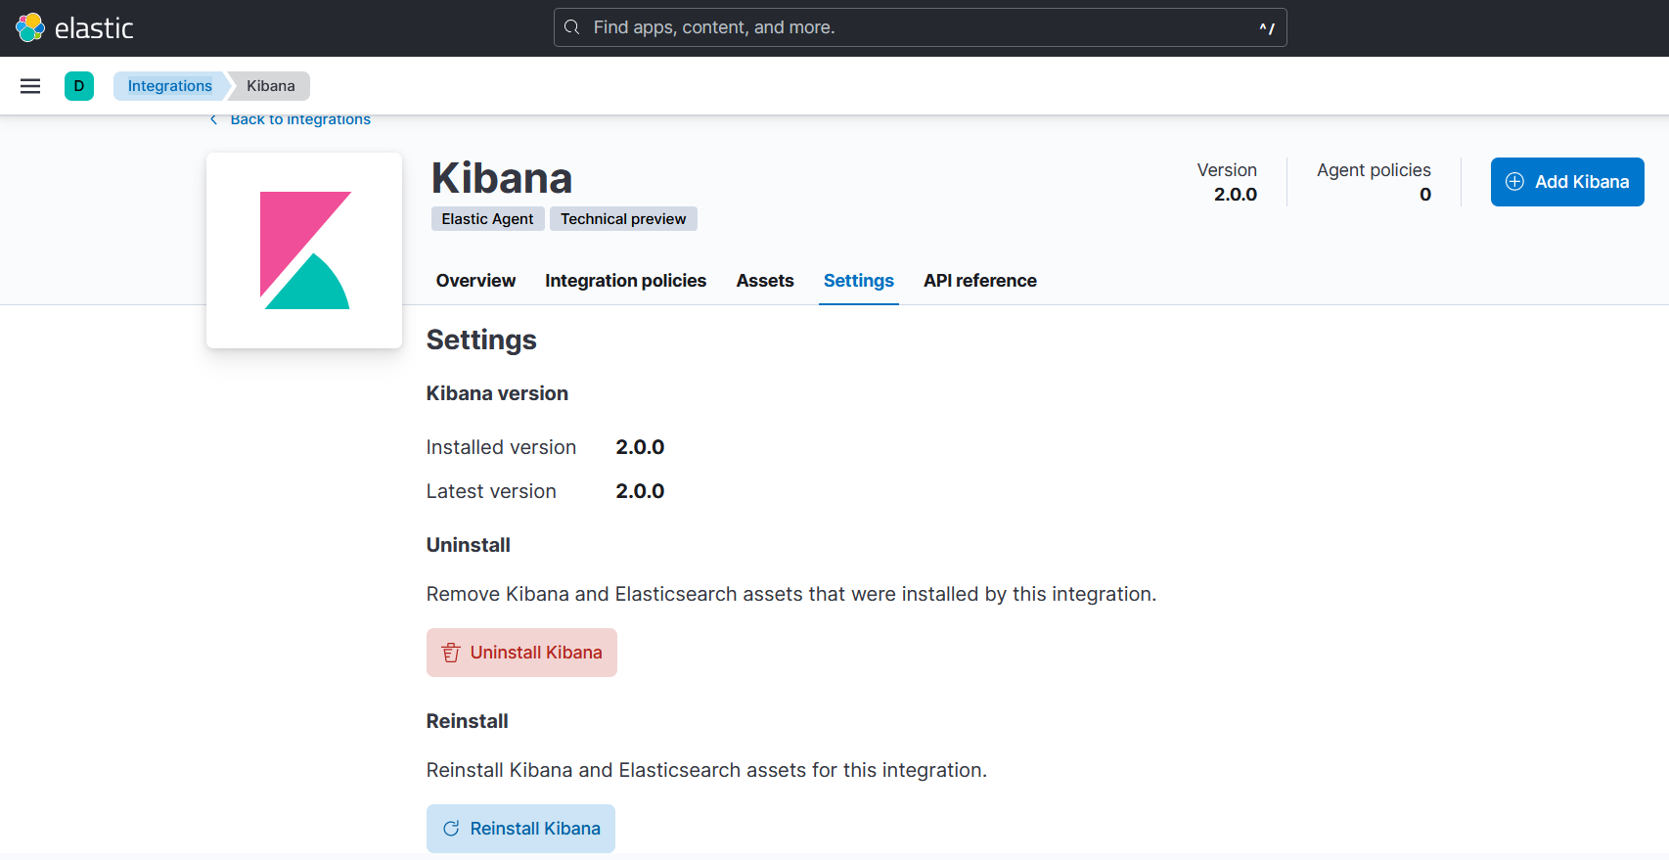Click the installed version value 2.0.0
This screenshot has width=1669, height=860.
tap(640, 447)
